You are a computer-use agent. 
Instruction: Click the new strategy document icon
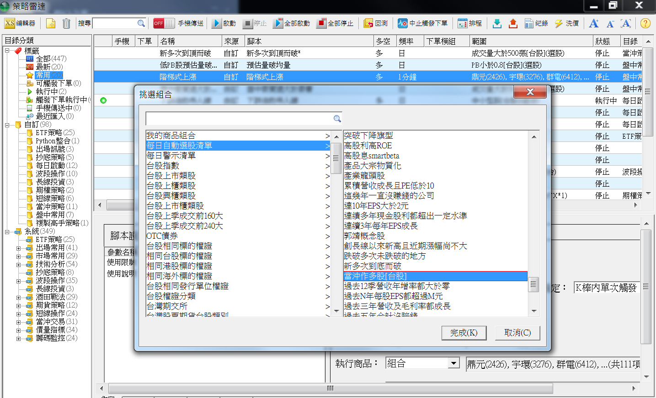(x=51, y=23)
